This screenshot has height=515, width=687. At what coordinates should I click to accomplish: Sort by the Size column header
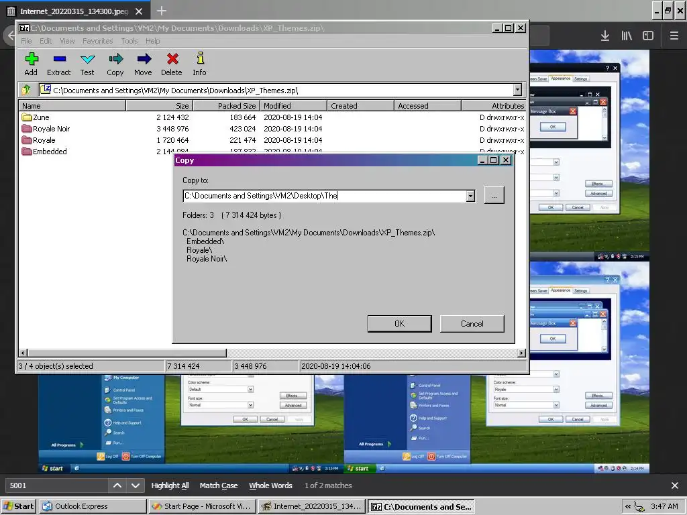click(x=160, y=105)
